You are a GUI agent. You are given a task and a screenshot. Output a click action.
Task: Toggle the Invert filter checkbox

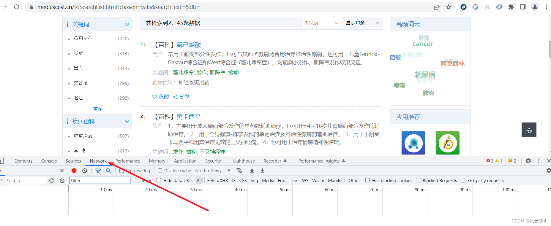point(137,180)
